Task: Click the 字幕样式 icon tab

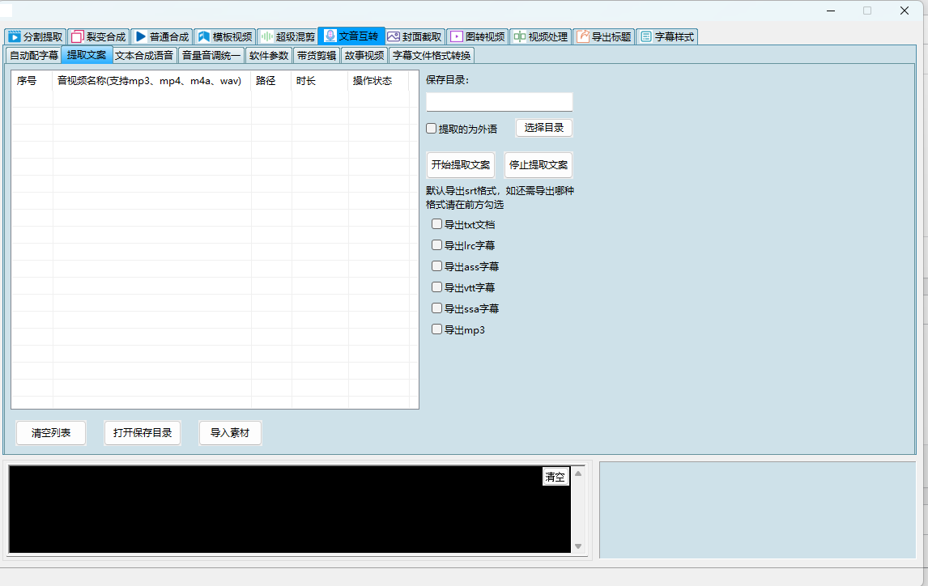Action: 646,36
